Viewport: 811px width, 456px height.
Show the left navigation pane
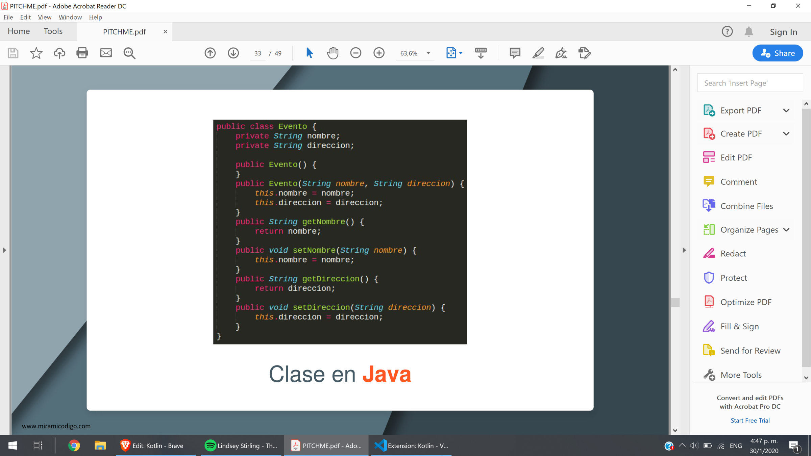(x=4, y=250)
